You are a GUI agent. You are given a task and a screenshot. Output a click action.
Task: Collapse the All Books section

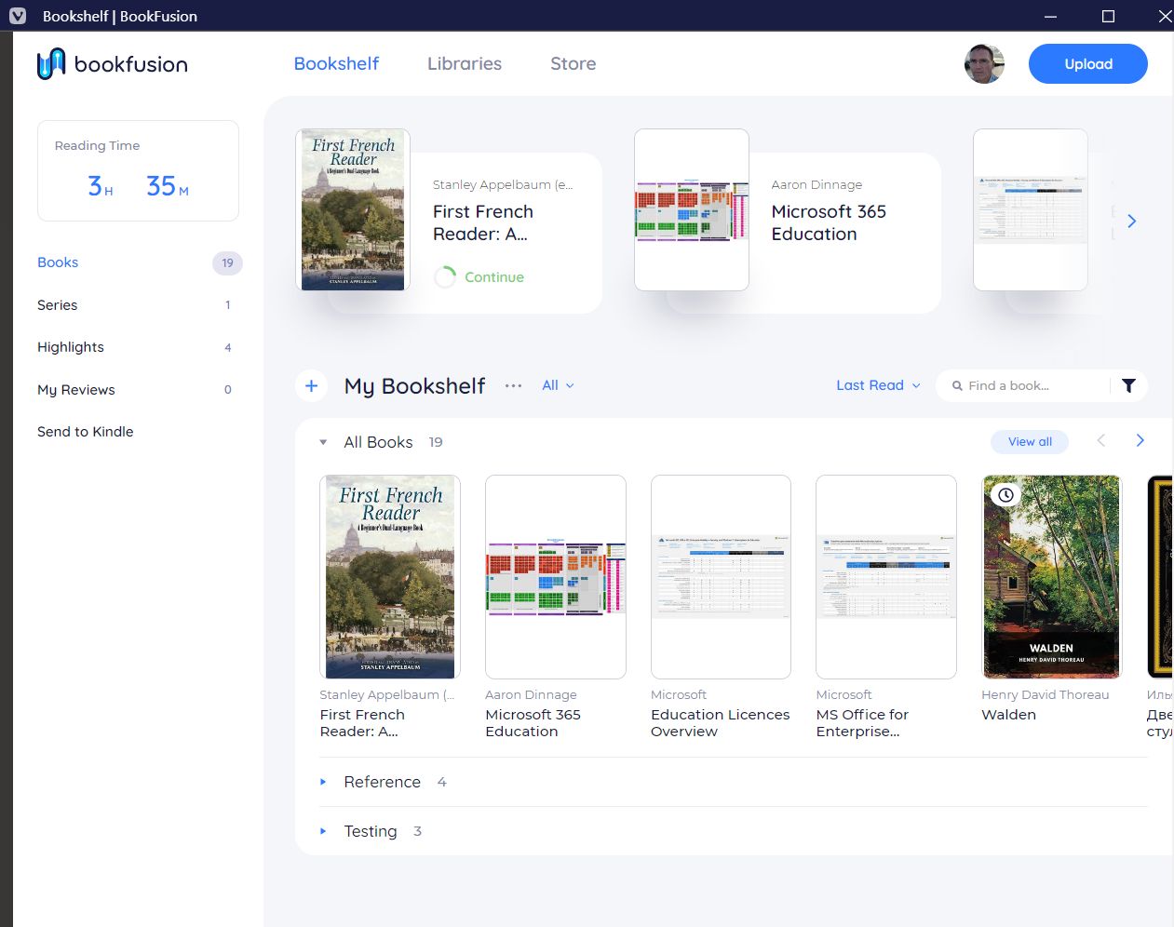323,442
